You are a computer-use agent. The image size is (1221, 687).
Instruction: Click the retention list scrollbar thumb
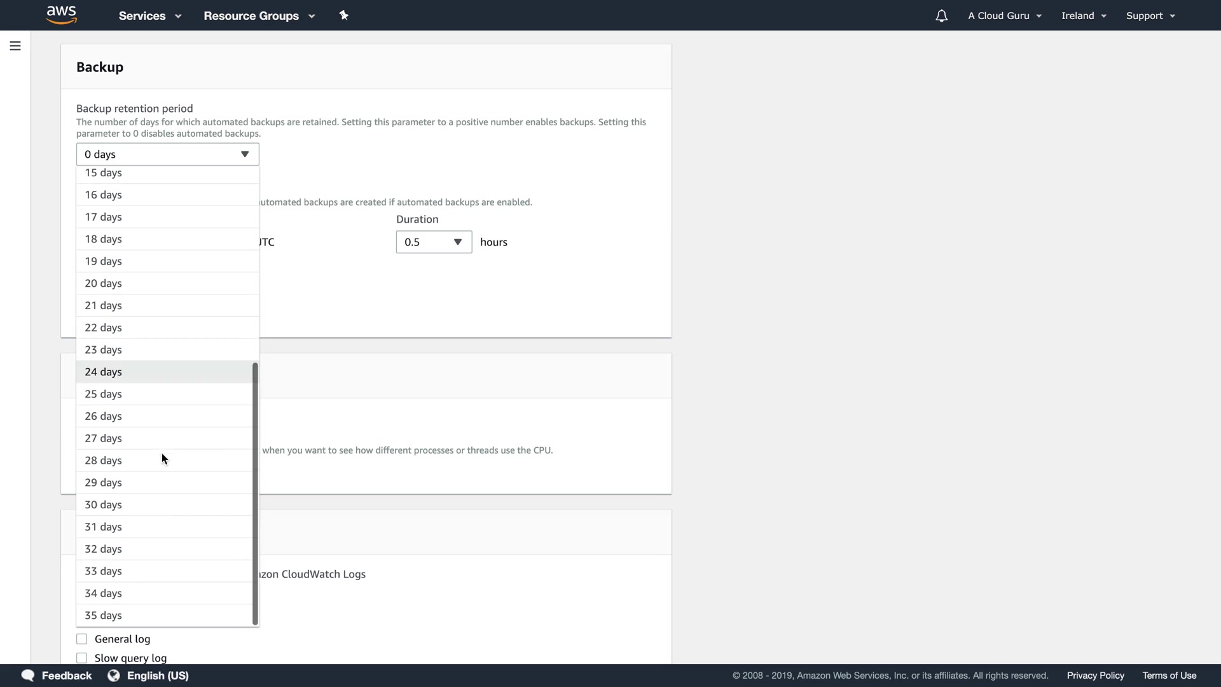(255, 494)
